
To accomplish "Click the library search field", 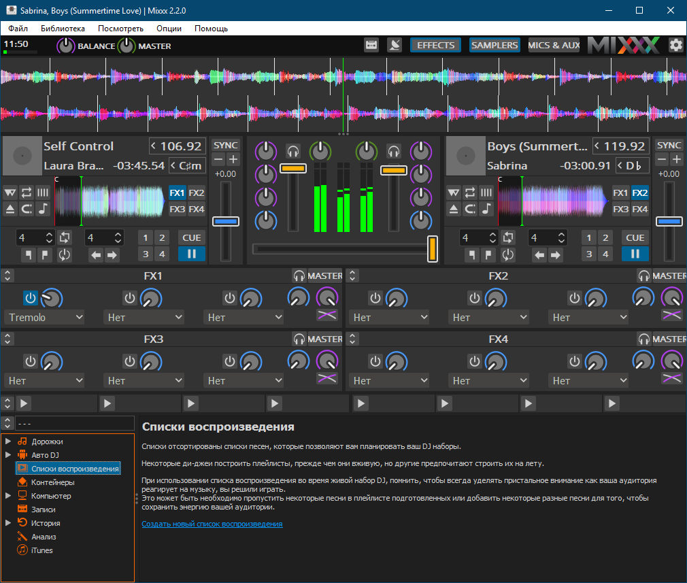I will (x=75, y=423).
